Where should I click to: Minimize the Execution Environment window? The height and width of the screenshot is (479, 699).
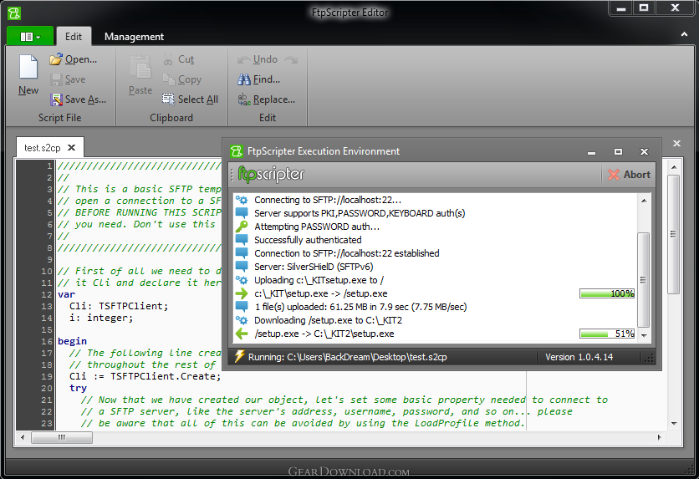click(x=592, y=152)
